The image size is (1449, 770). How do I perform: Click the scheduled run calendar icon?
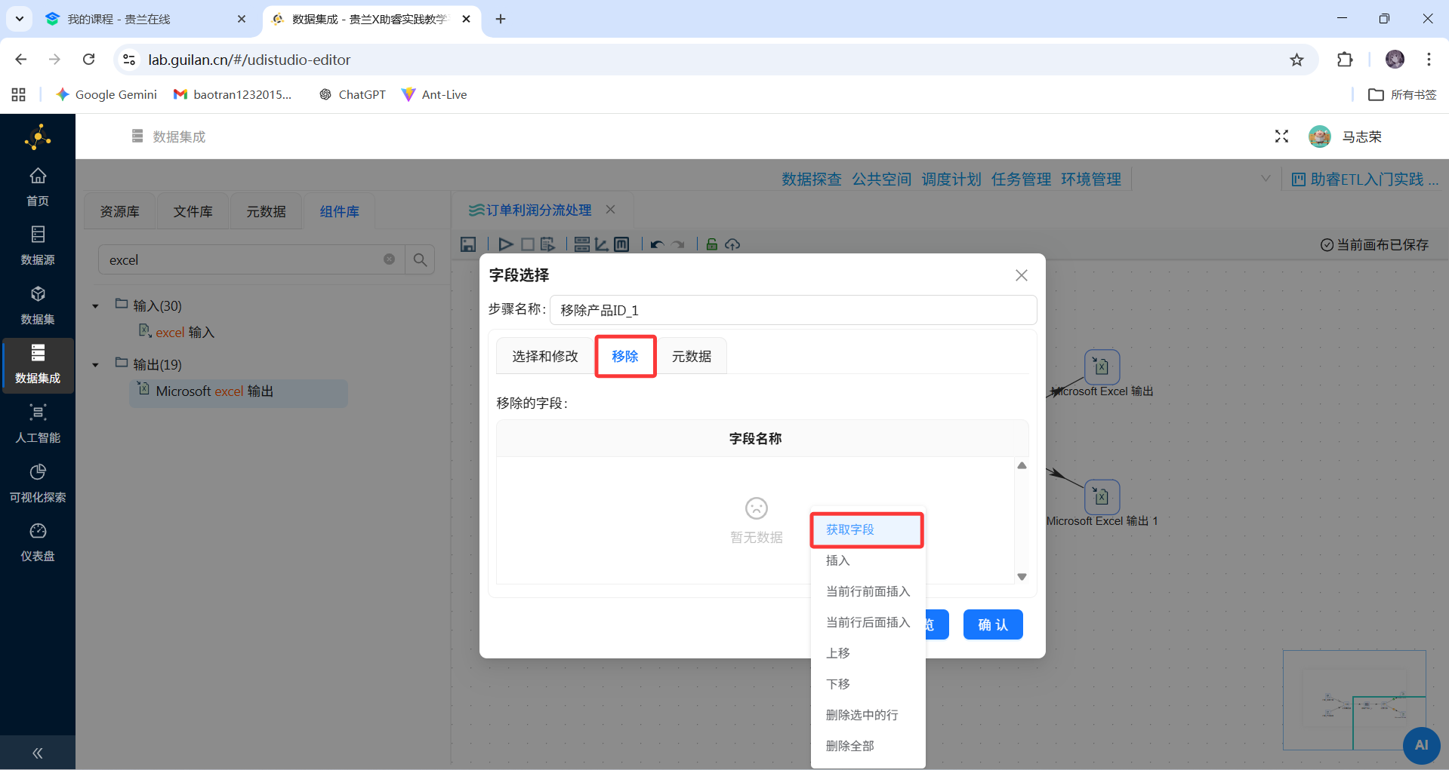click(x=547, y=244)
